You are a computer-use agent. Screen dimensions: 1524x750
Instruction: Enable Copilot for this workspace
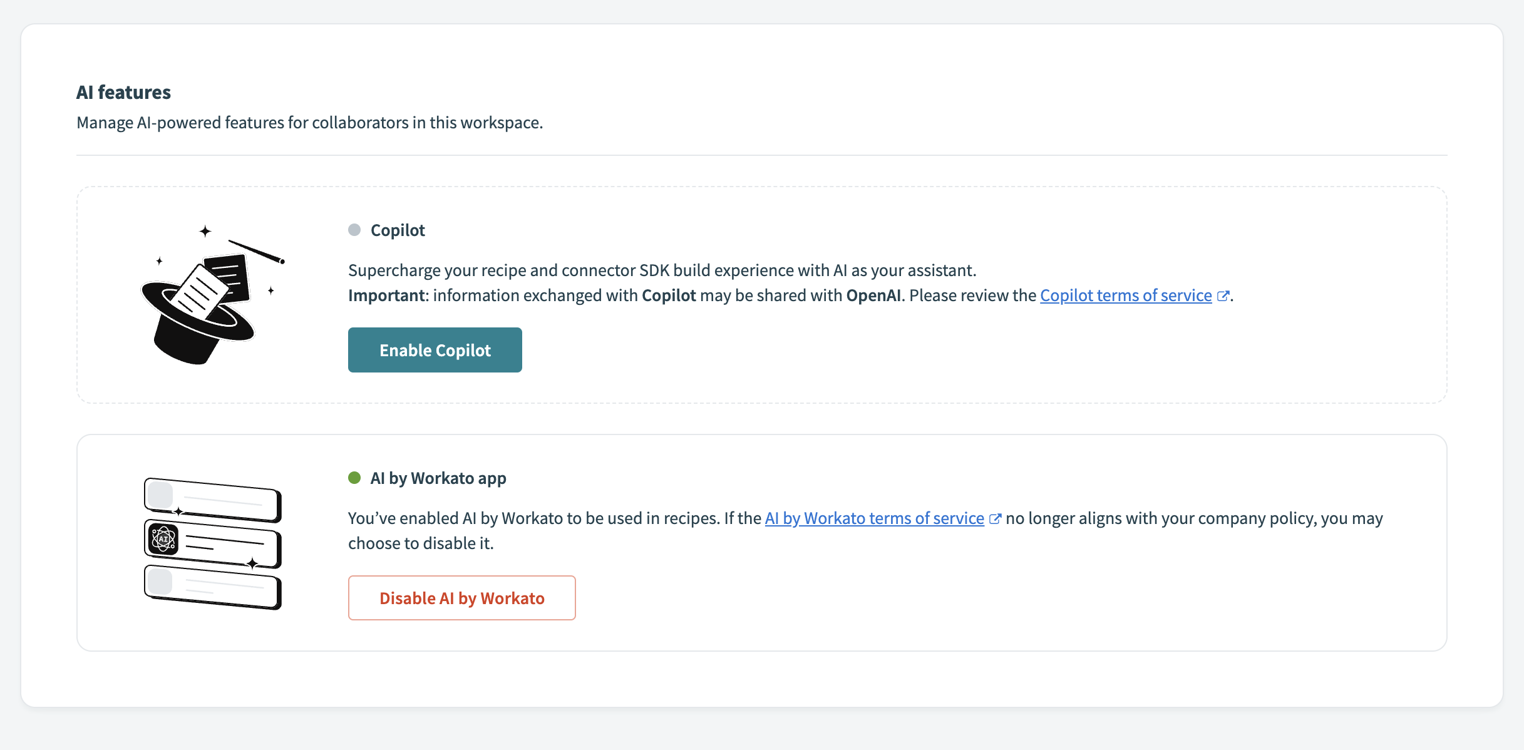point(435,349)
